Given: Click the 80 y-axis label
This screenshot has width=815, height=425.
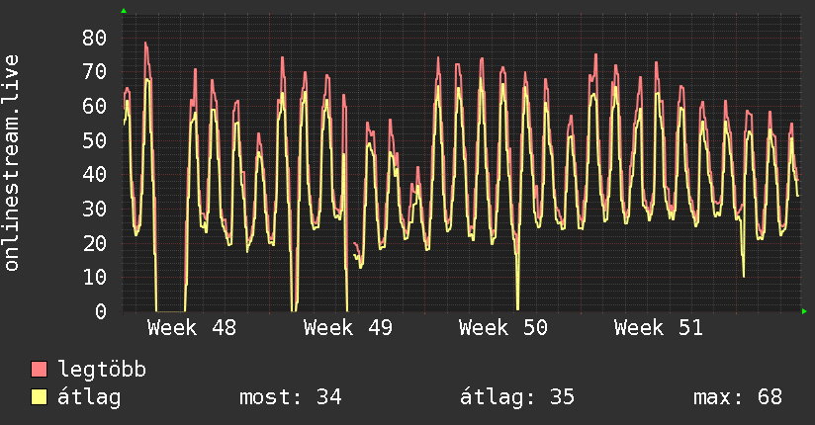Looking at the screenshot, I should coord(94,38).
